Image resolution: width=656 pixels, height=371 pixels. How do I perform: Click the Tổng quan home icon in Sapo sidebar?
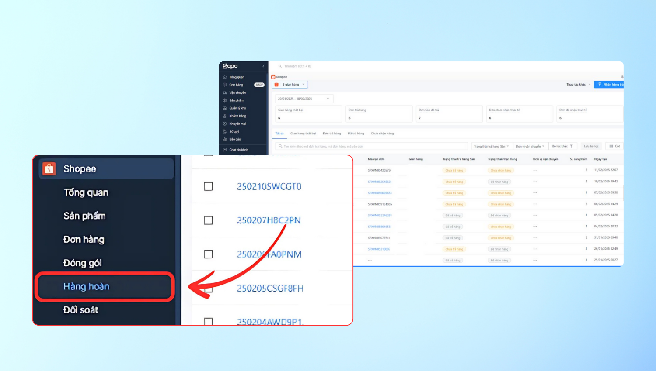(225, 77)
